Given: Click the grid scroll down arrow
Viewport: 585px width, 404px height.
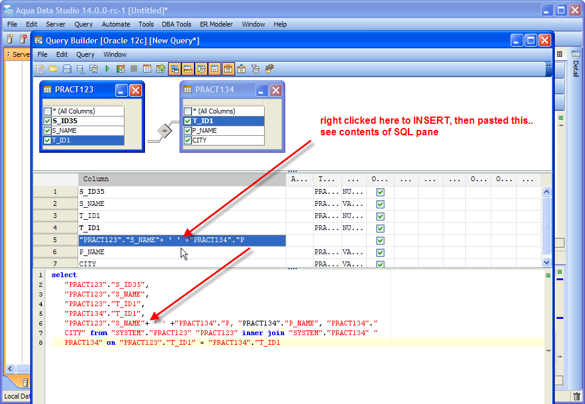Looking at the screenshot, I should tap(546, 262).
